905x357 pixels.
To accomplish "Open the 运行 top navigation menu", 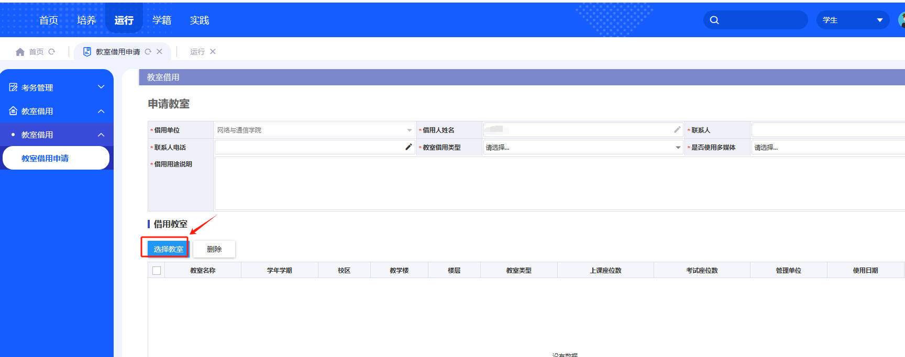I will [x=124, y=20].
